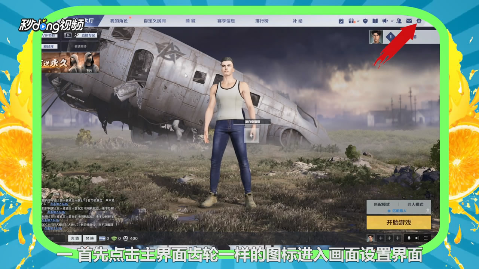
Task: Click the VIP特权 button
Action: (50, 35)
